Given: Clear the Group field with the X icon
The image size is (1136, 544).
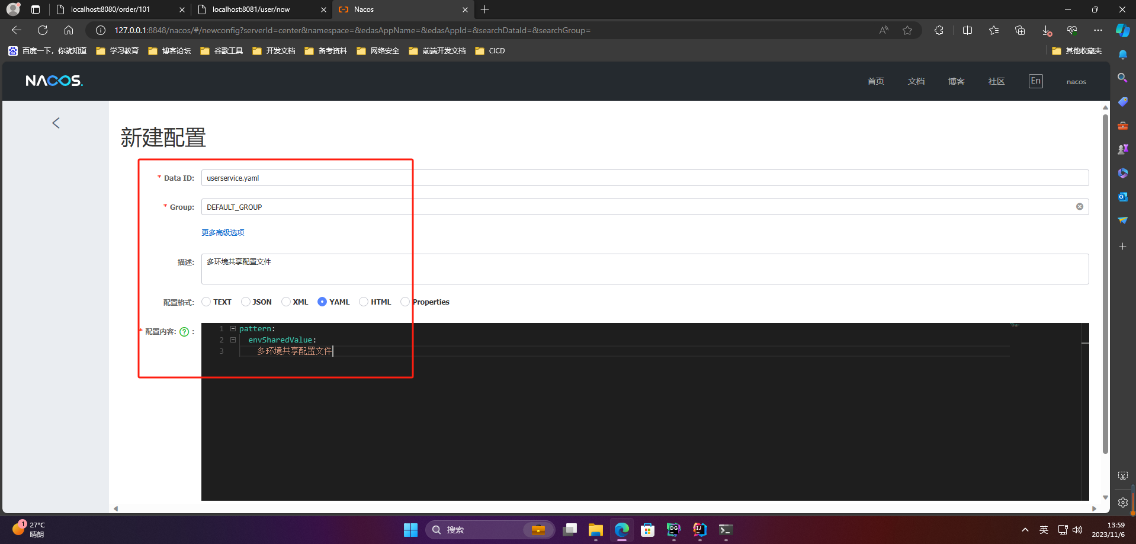Looking at the screenshot, I should (1080, 207).
